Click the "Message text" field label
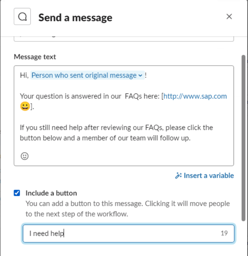Viewport: 248px width, 256px height. click(x=35, y=57)
